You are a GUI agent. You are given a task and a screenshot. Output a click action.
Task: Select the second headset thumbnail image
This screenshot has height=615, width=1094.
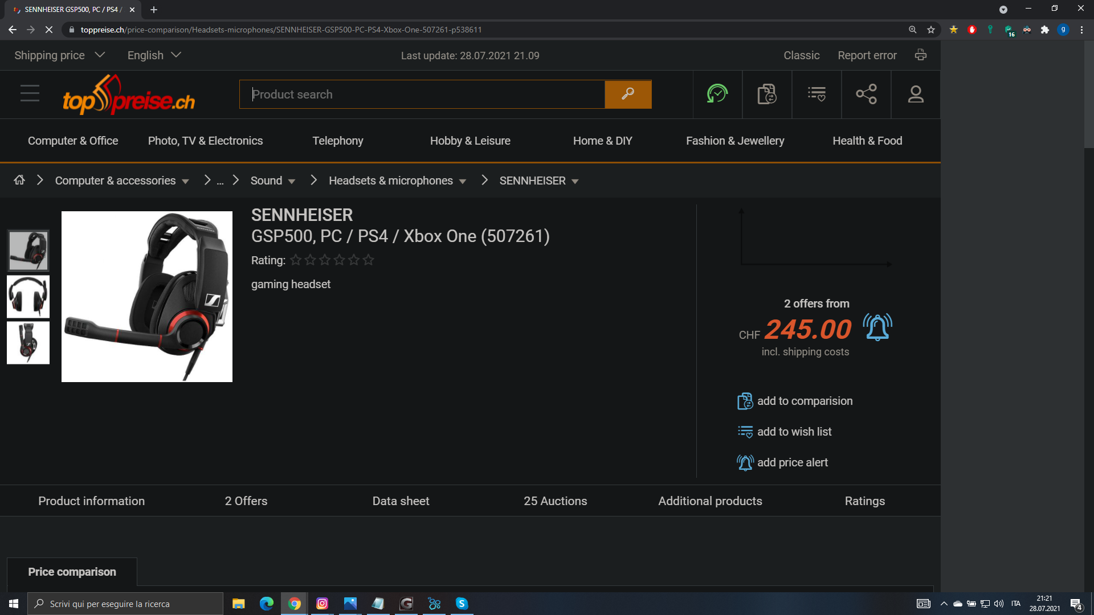click(x=28, y=297)
